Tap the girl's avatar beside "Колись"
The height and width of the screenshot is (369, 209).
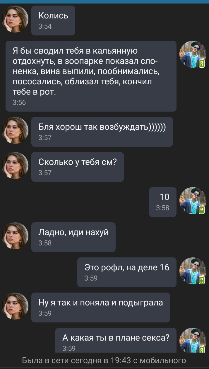point(15,19)
